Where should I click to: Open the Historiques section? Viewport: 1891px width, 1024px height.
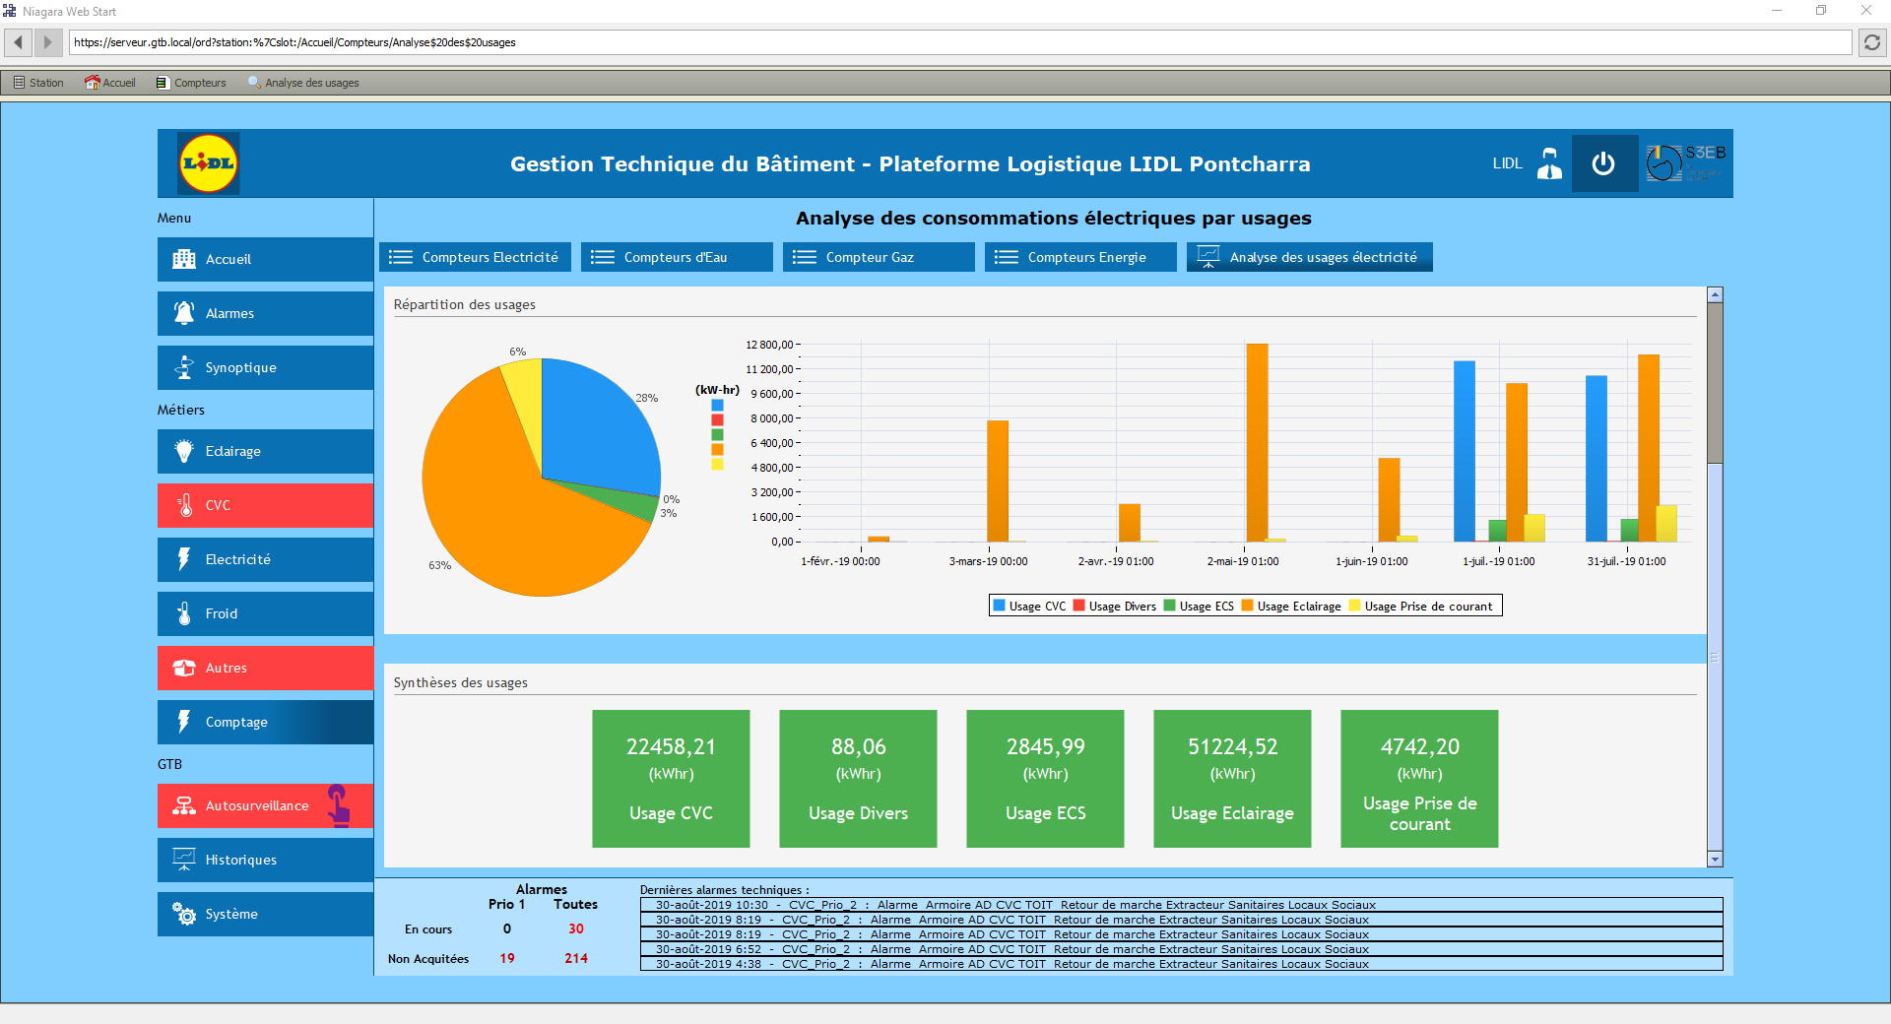coord(265,860)
